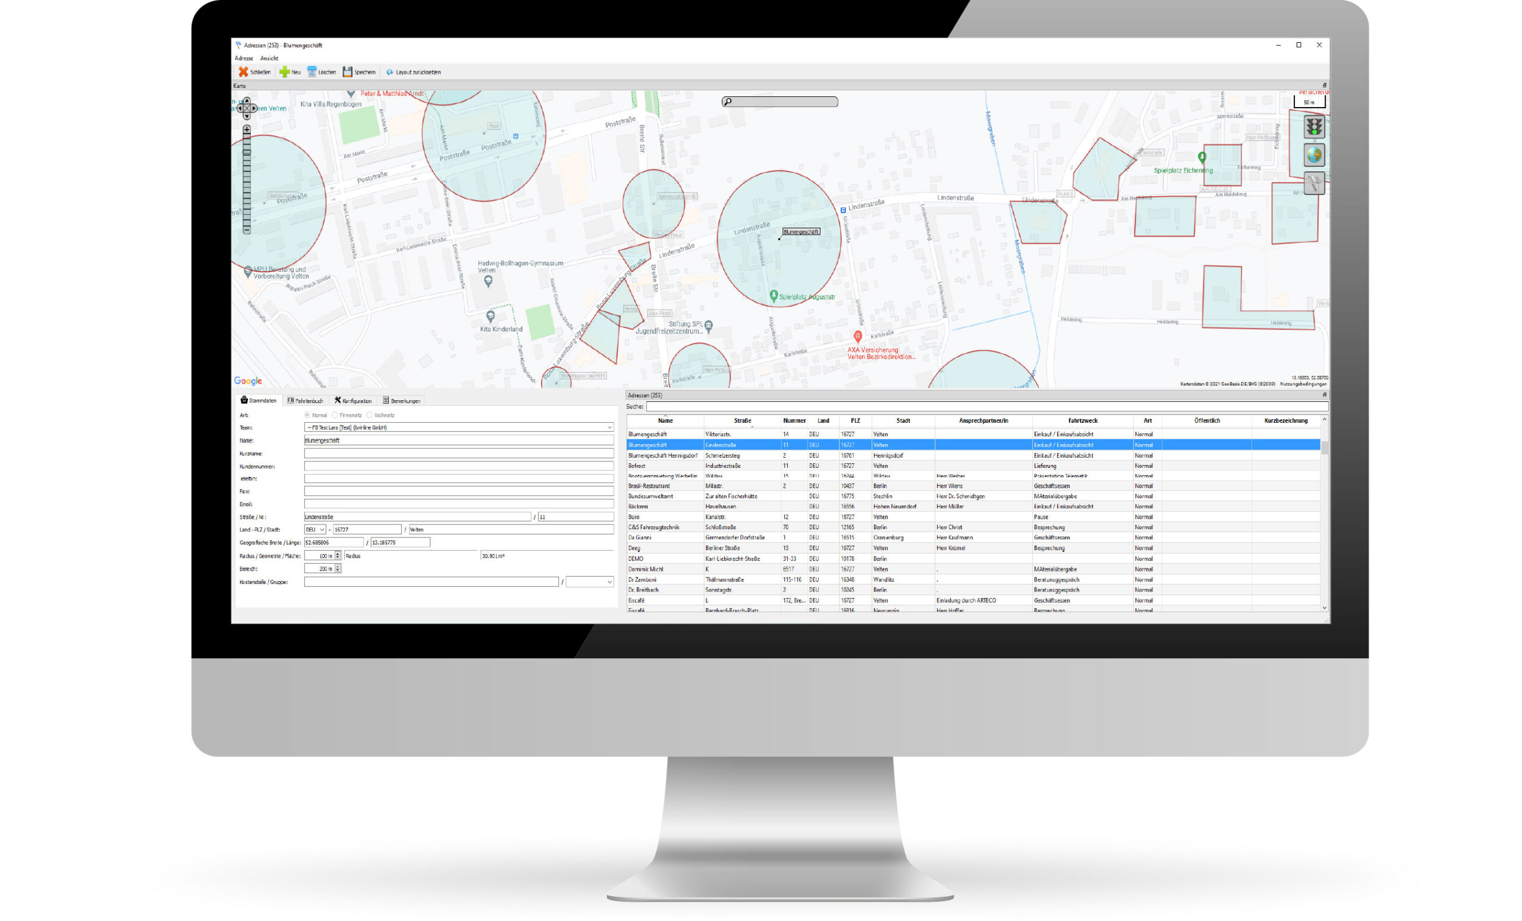This screenshot has height=921, width=1522.
Task: Sort the table by Stadt column
Action: 902,420
